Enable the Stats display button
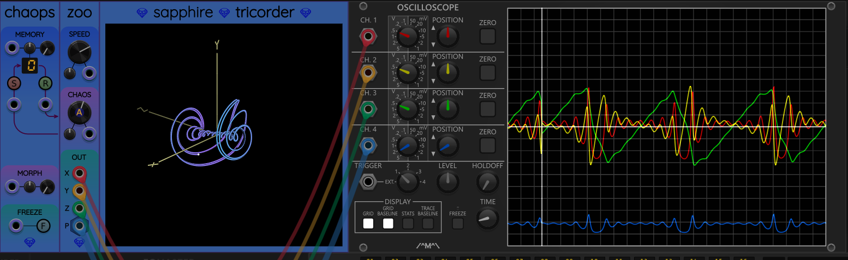 point(408,223)
